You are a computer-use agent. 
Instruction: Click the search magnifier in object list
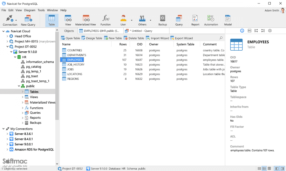221,38
